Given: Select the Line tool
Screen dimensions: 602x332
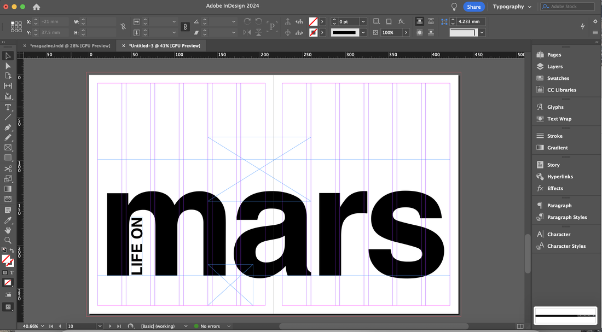Looking at the screenshot, I should coord(8,118).
